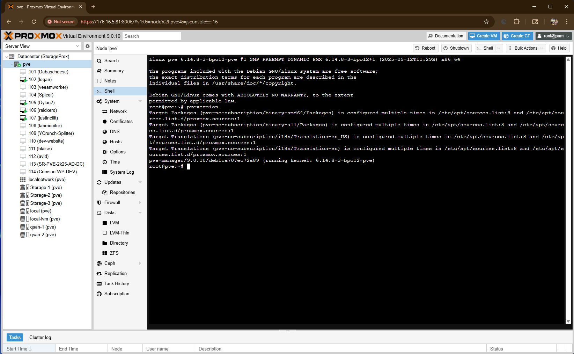Switch to the Cluster log tab
Screen dimensions: 574x354
pyautogui.click(x=40, y=338)
